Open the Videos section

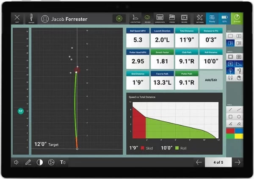[x=172, y=19]
